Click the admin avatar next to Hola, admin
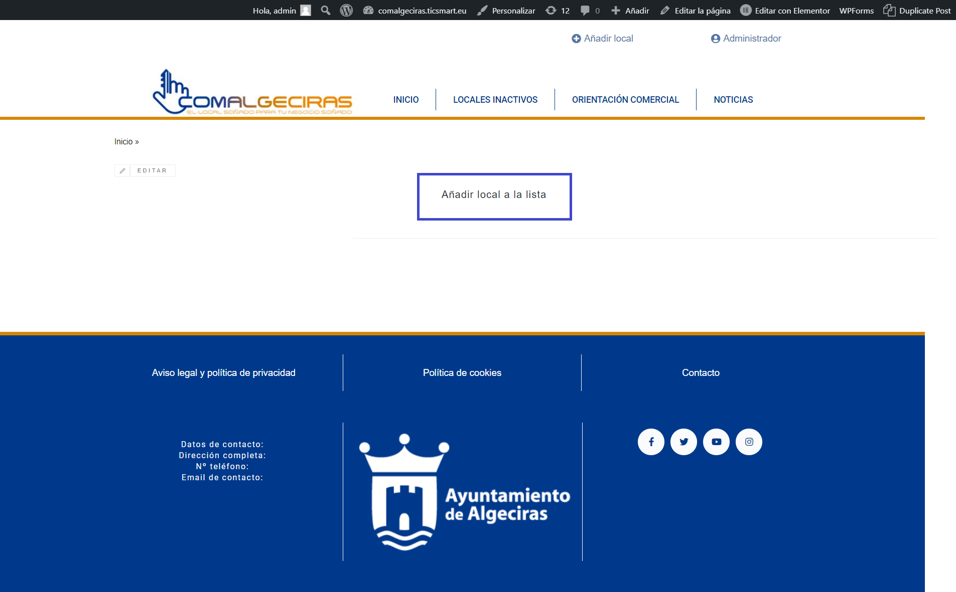 [x=306, y=11]
